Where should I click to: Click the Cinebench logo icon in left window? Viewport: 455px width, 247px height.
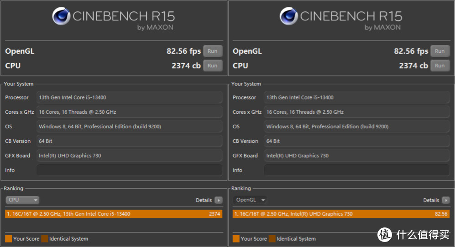click(x=61, y=16)
